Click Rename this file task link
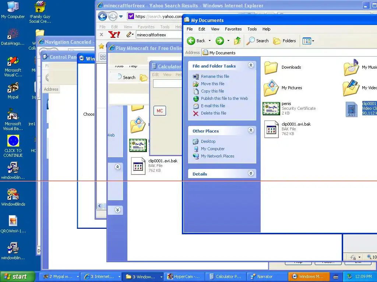Image resolution: width=377 pixels, height=282 pixels. coord(215,76)
